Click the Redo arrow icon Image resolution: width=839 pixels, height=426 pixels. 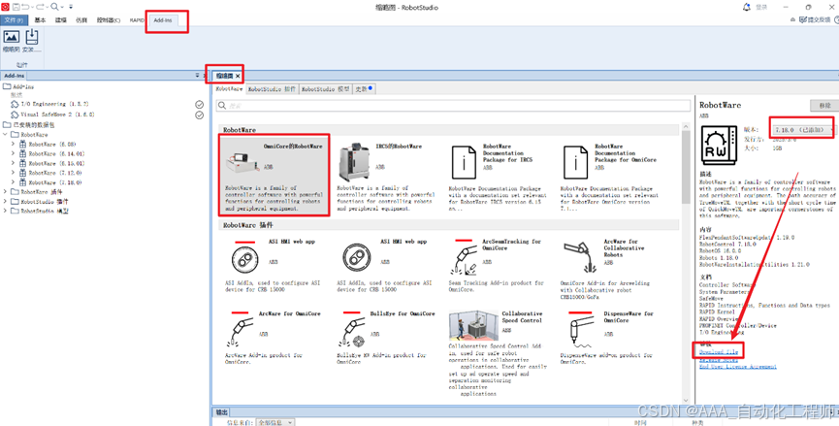(x=40, y=7)
